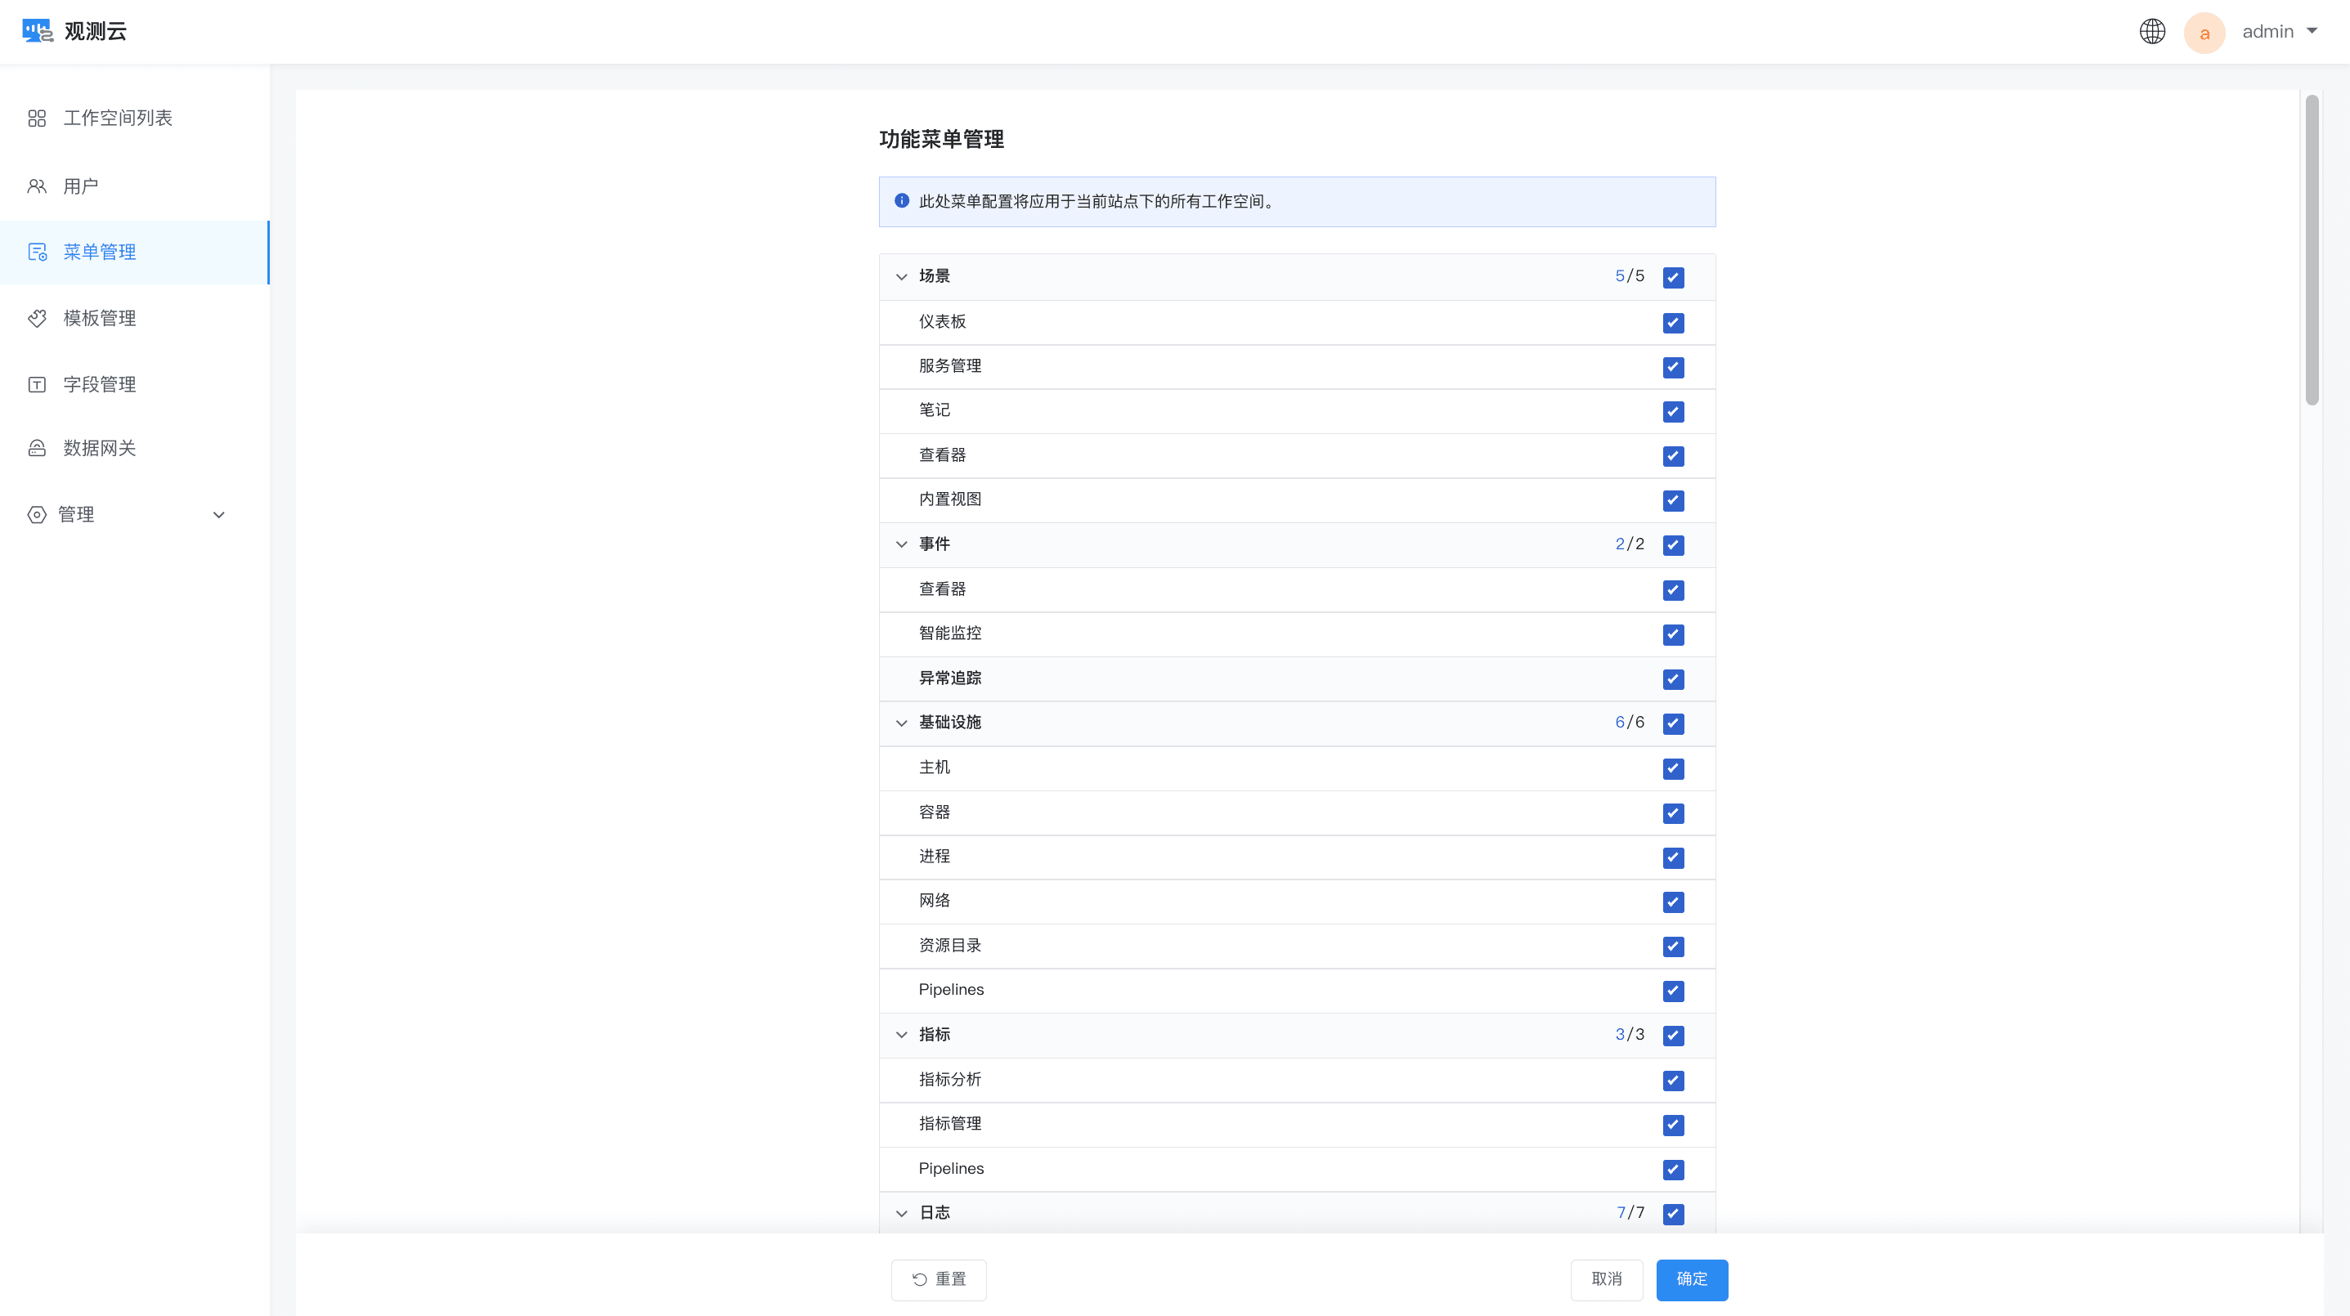Click the 7/7 count in 日志 row
Viewport: 2350px width, 1316px height.
[x=1630, y=1214]
